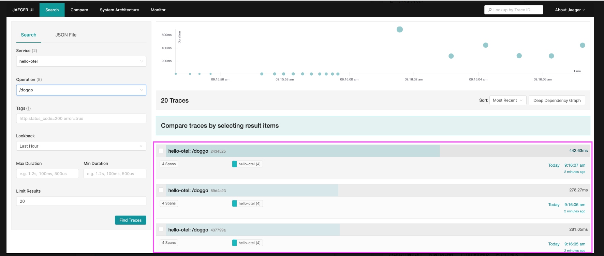This screenshot has height=256, width=604.
Task: Click the Limit Results field
Action: (x=81, y=201)
